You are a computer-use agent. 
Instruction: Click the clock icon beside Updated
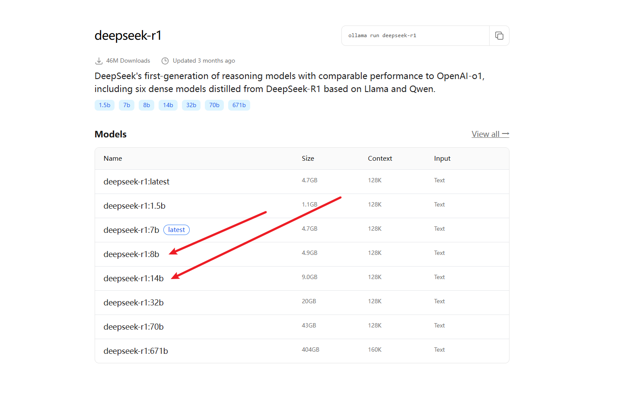[165, 61]
